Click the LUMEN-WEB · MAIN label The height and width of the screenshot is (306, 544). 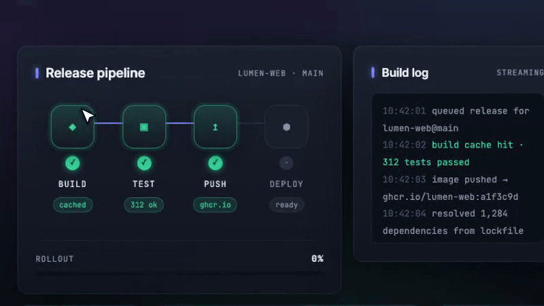point(281,73)
